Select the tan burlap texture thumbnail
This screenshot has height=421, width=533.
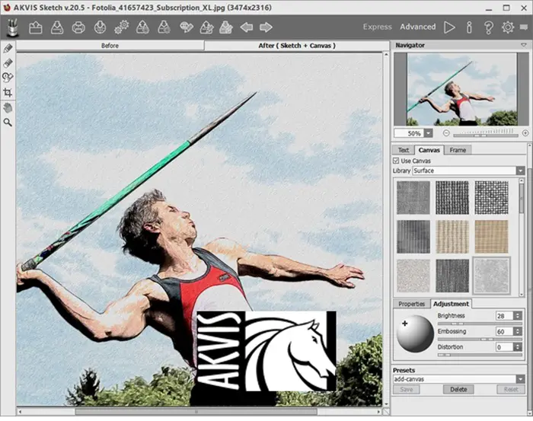click(x=491, y=237)
